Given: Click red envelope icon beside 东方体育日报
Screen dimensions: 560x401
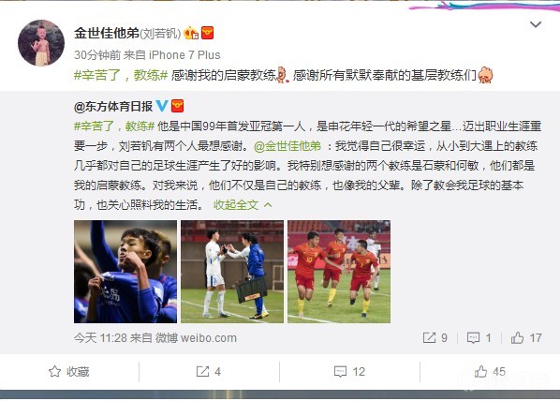Looking at the screenshot, I should click(x=178, y=106).
